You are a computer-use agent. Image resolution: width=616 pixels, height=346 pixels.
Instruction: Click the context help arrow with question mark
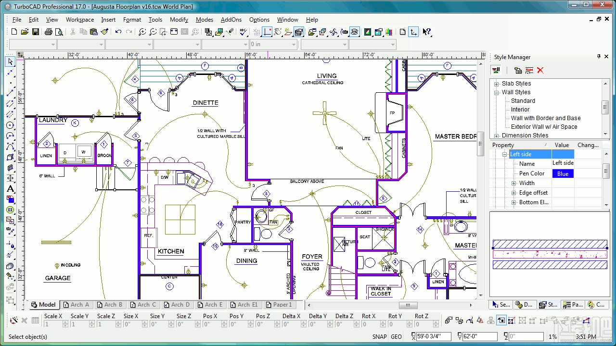coord(427,32)
